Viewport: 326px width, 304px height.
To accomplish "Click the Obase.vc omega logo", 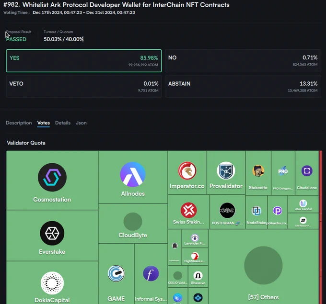I will coord(198,276).
